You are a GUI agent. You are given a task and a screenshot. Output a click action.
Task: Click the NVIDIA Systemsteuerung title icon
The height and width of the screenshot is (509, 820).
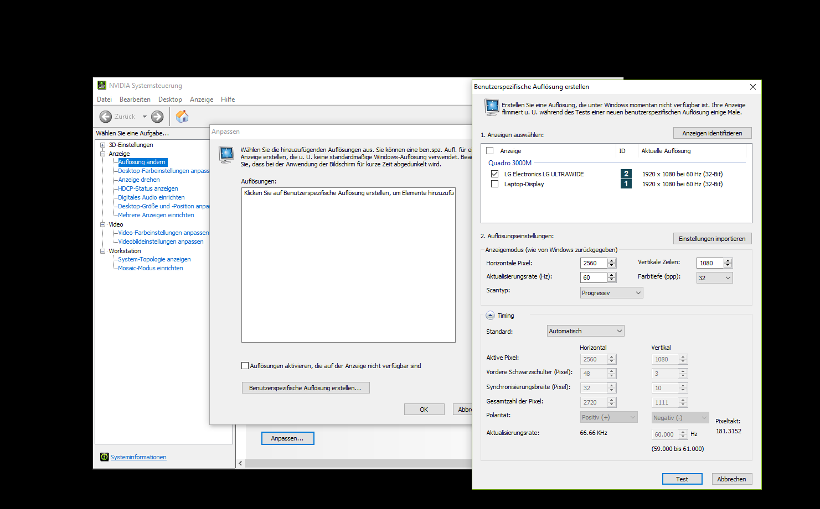pos(102,85)
